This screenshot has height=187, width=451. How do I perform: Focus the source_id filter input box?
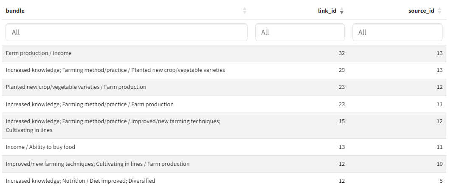pyautogui.click(x=397, y=32)
